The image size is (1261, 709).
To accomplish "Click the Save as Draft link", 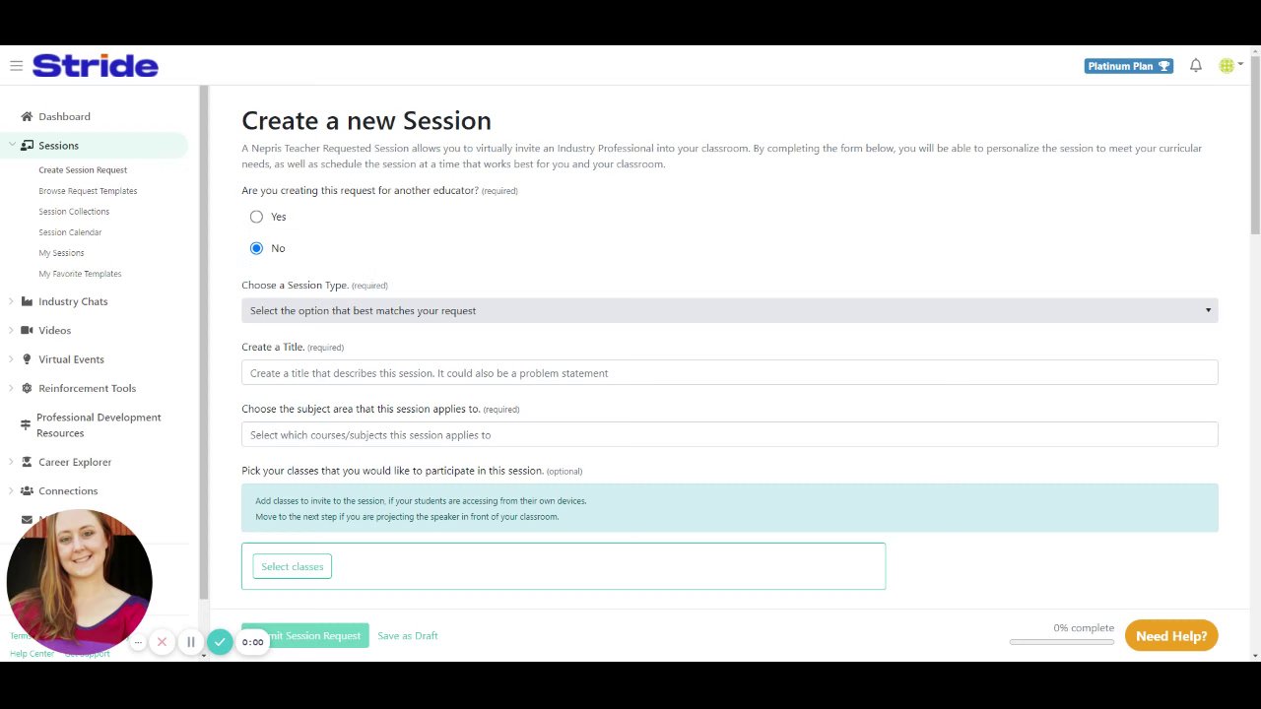I will [x=407, y=636].
